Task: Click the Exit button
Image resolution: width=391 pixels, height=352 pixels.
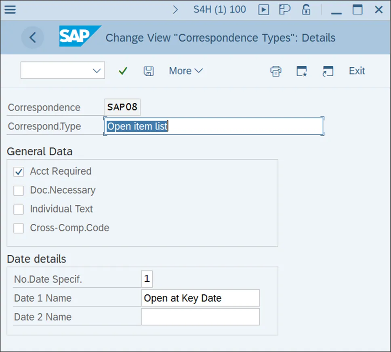Action: 357,71
